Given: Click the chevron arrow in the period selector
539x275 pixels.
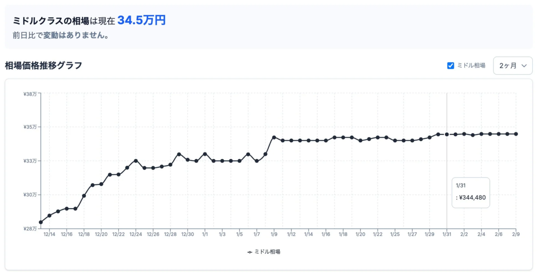Looking at the screenshot, I should pos(524,65).
